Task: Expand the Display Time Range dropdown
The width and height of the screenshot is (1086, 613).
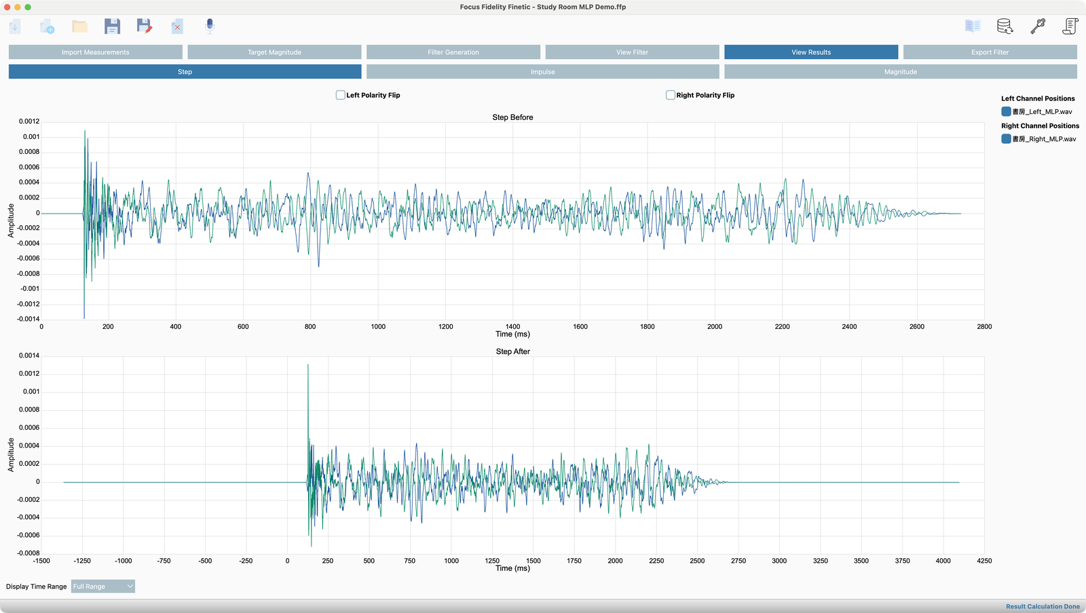Action: tap(103, 587)
